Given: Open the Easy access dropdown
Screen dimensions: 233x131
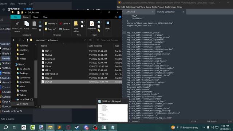Looking at the screenshot, I should click(83, 26).
